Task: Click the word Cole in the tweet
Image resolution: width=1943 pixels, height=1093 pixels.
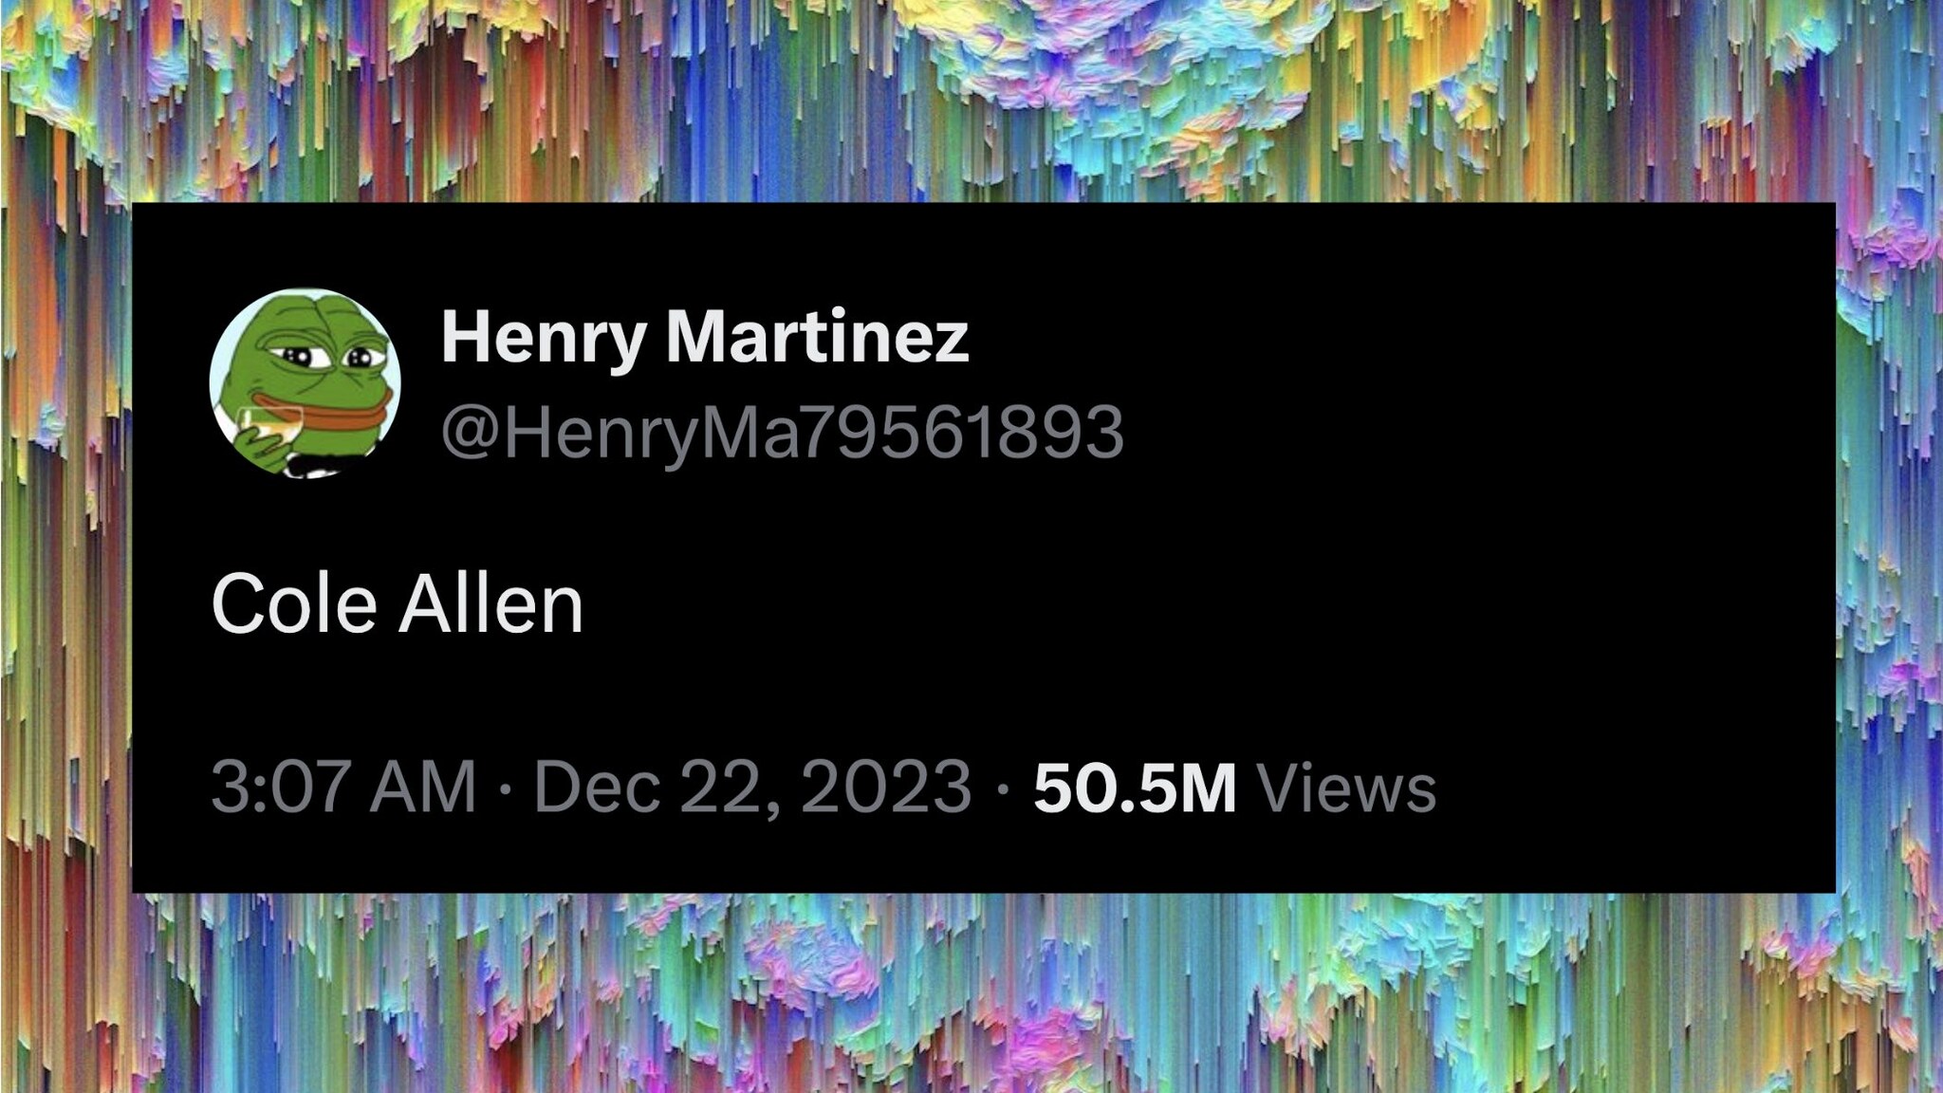Action: point(294,602)
